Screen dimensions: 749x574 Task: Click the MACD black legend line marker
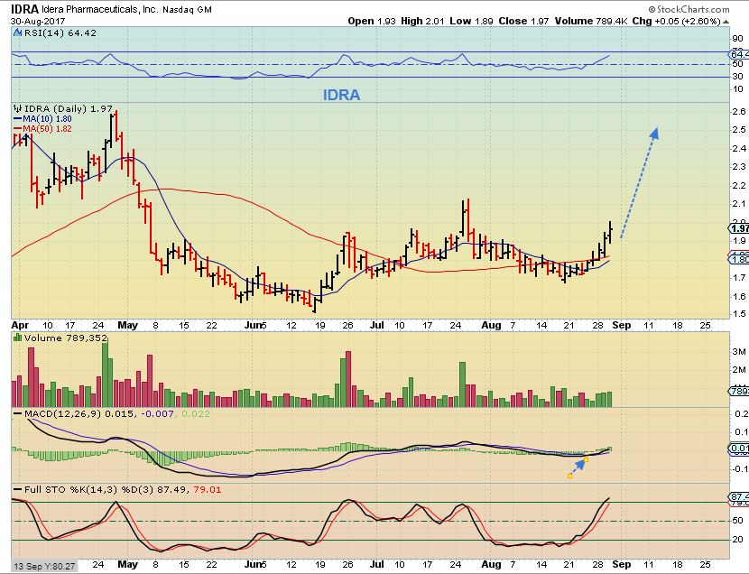point(18,413)
